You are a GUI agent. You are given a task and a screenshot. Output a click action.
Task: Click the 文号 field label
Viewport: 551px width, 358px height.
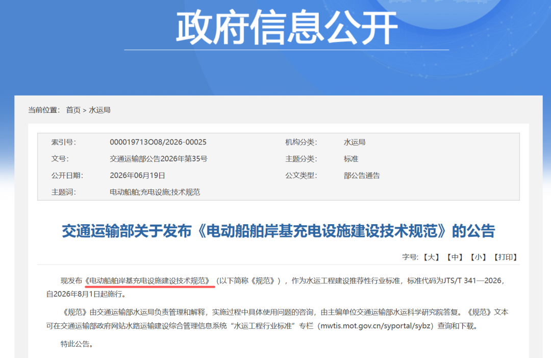60,159
